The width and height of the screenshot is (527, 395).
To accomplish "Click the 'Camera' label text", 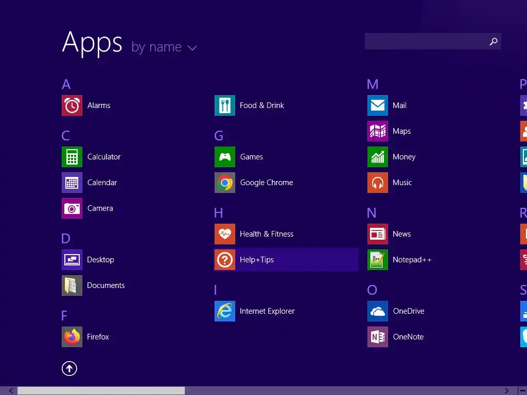I will [x=100, y=208].
